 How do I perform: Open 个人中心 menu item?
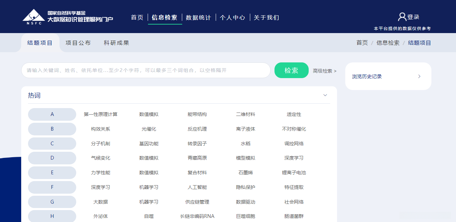232,17
